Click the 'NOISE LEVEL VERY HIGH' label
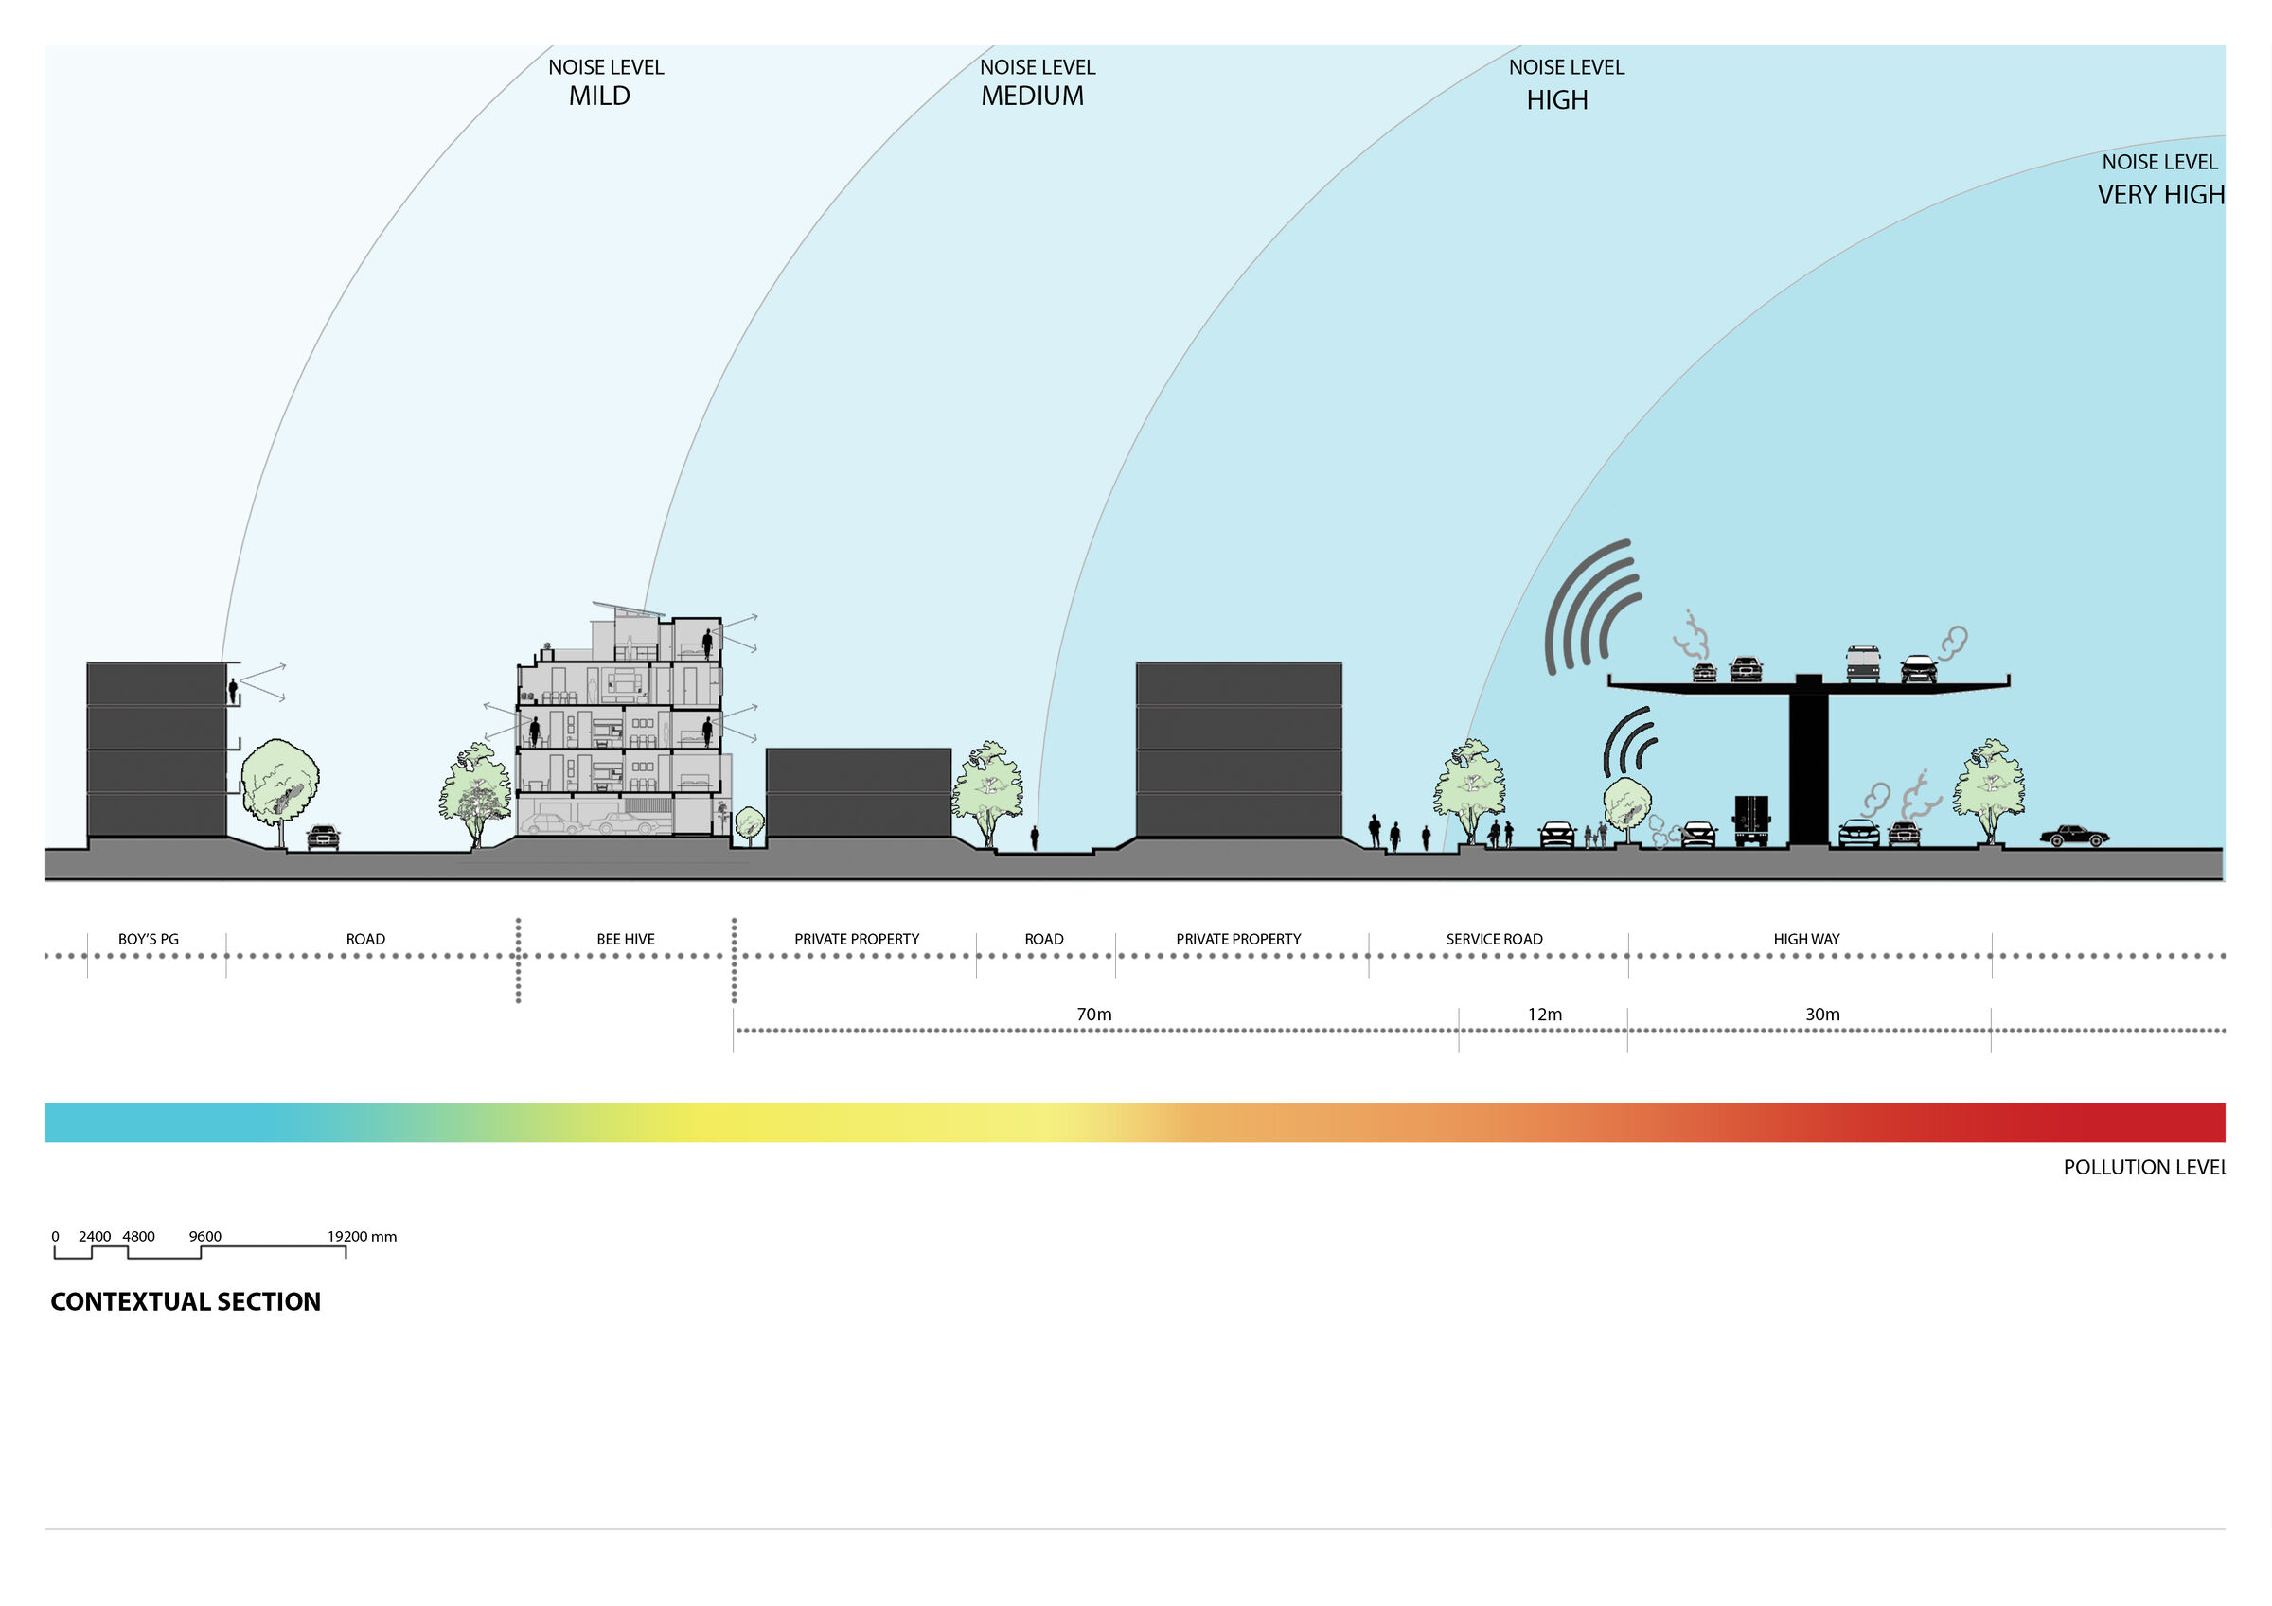This screenshot has height=1606, width=2272. [x=2161, y=179]
